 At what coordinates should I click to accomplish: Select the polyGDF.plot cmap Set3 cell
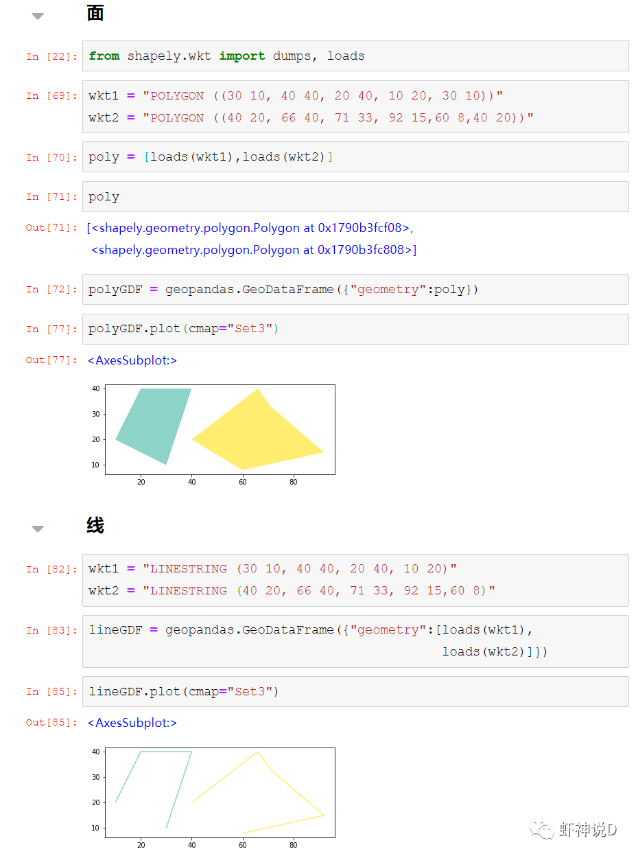pos(355,329)
